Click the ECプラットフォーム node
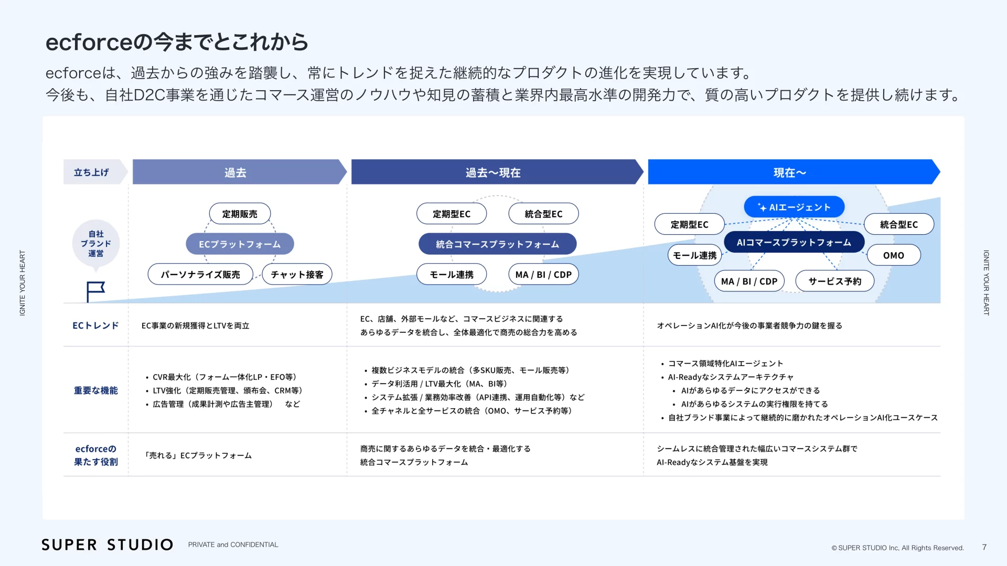The height and width of the screenshot is (566, 1007). (239, 243)
